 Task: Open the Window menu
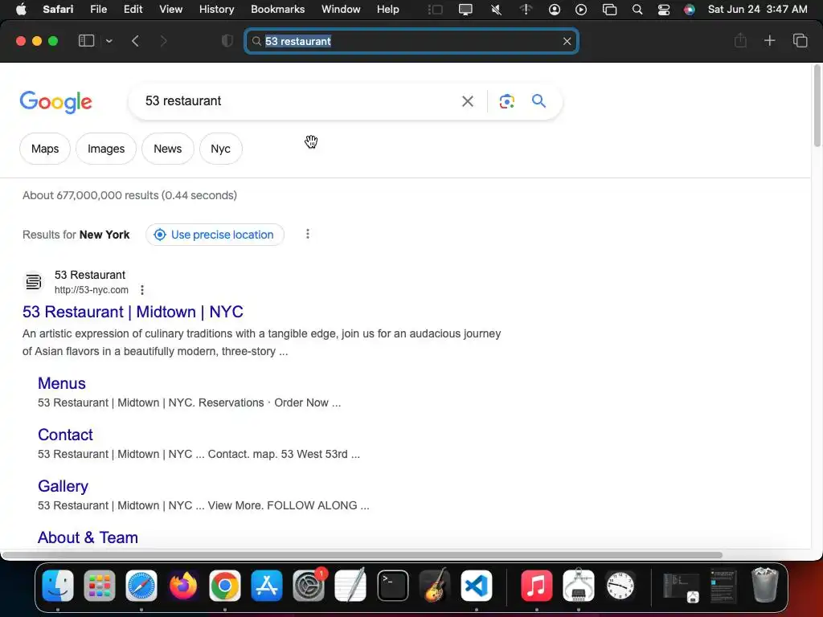click(341, 10)
